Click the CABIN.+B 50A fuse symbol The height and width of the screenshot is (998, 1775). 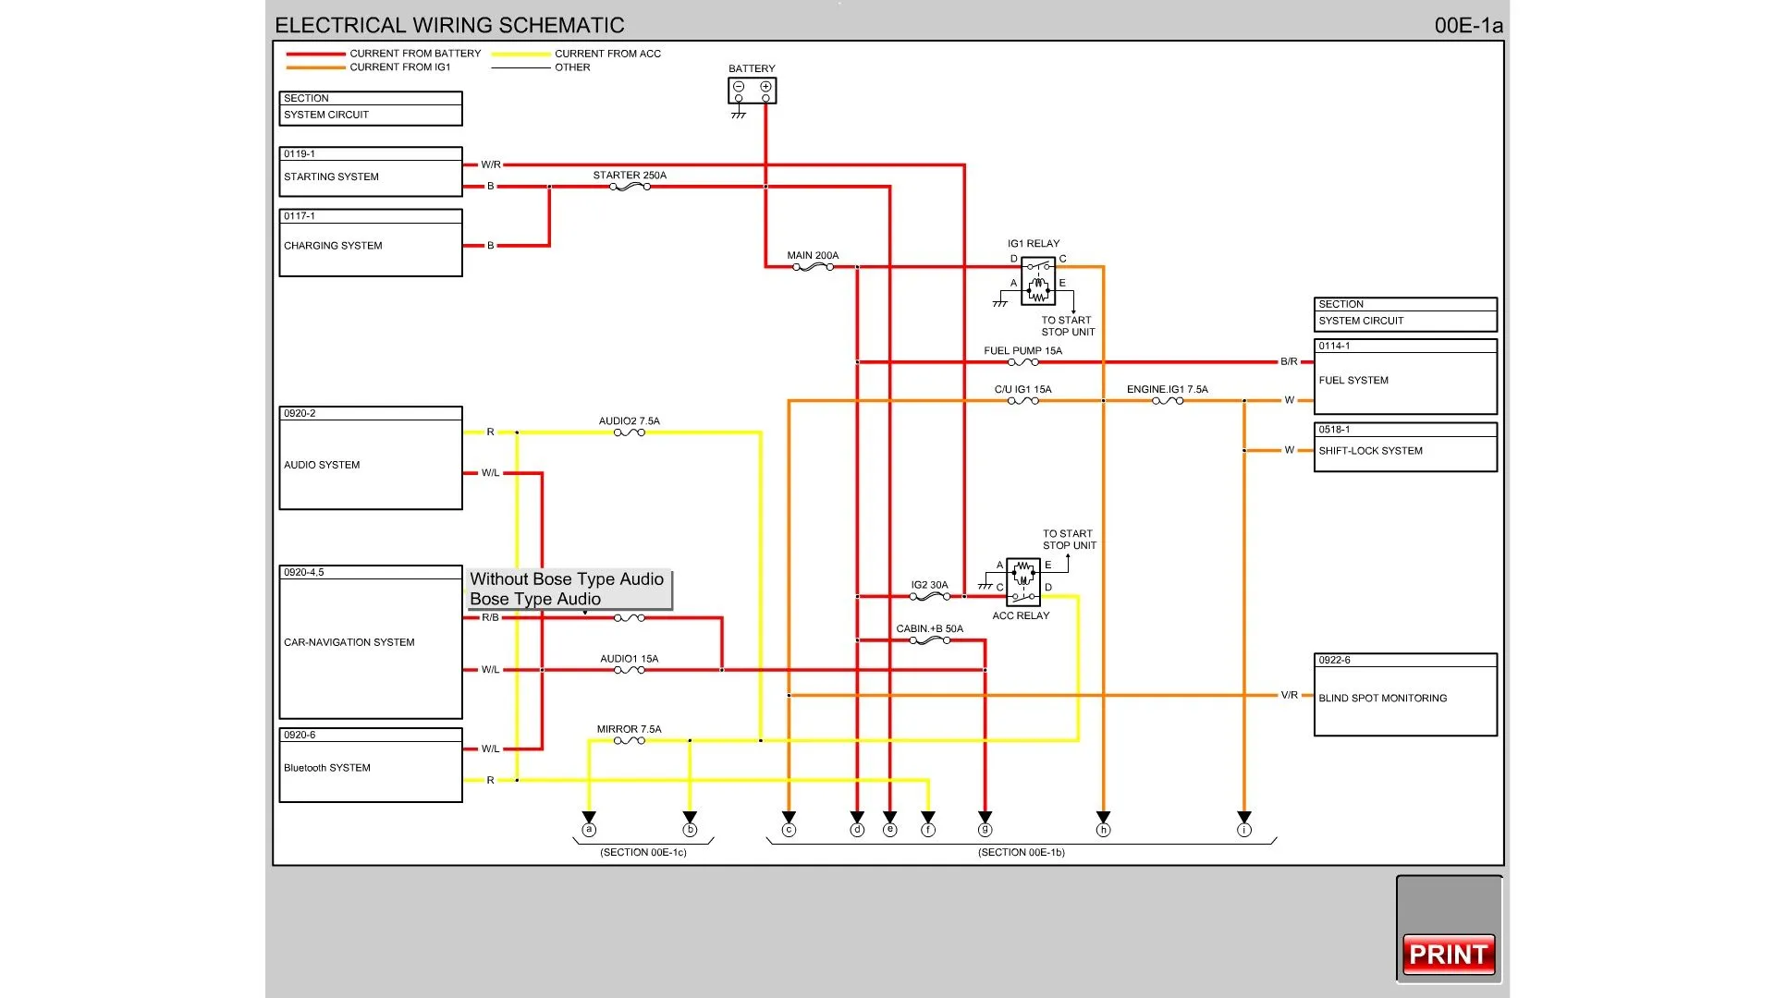coord(929,640)
